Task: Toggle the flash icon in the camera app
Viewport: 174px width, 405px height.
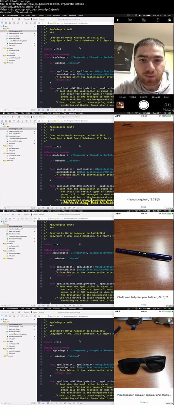Action: point(118,20)
